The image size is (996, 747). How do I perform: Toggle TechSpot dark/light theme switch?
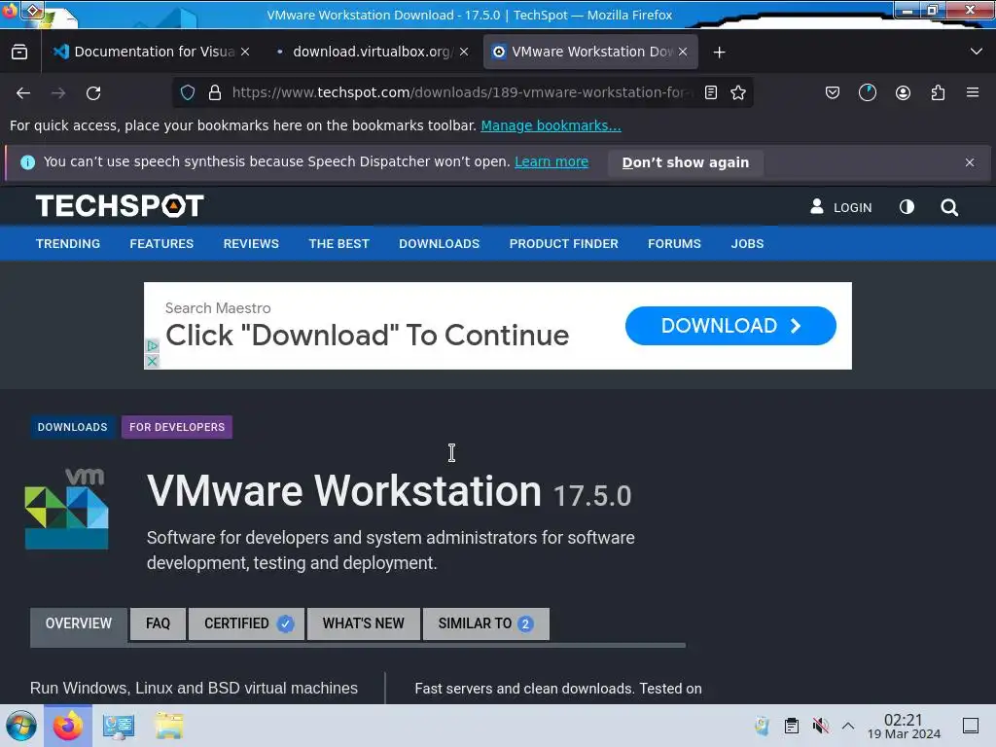pyautogui.click(x=907, y=207)
